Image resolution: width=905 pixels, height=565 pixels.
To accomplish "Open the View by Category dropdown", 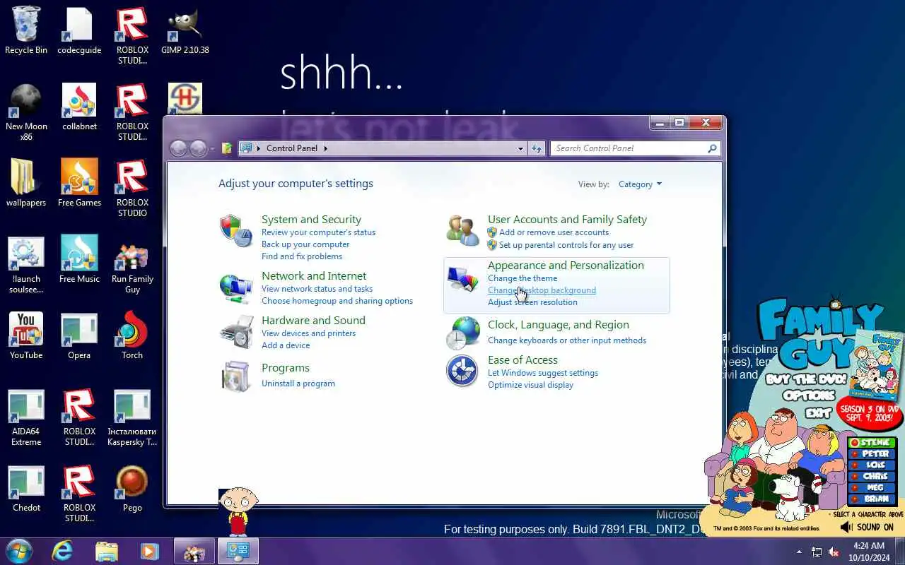I will coord(640,184).
